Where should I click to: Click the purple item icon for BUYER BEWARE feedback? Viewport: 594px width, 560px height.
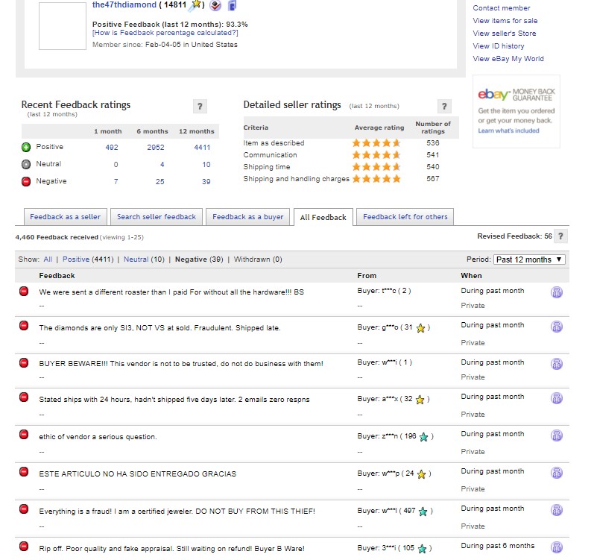pos(557,364)
